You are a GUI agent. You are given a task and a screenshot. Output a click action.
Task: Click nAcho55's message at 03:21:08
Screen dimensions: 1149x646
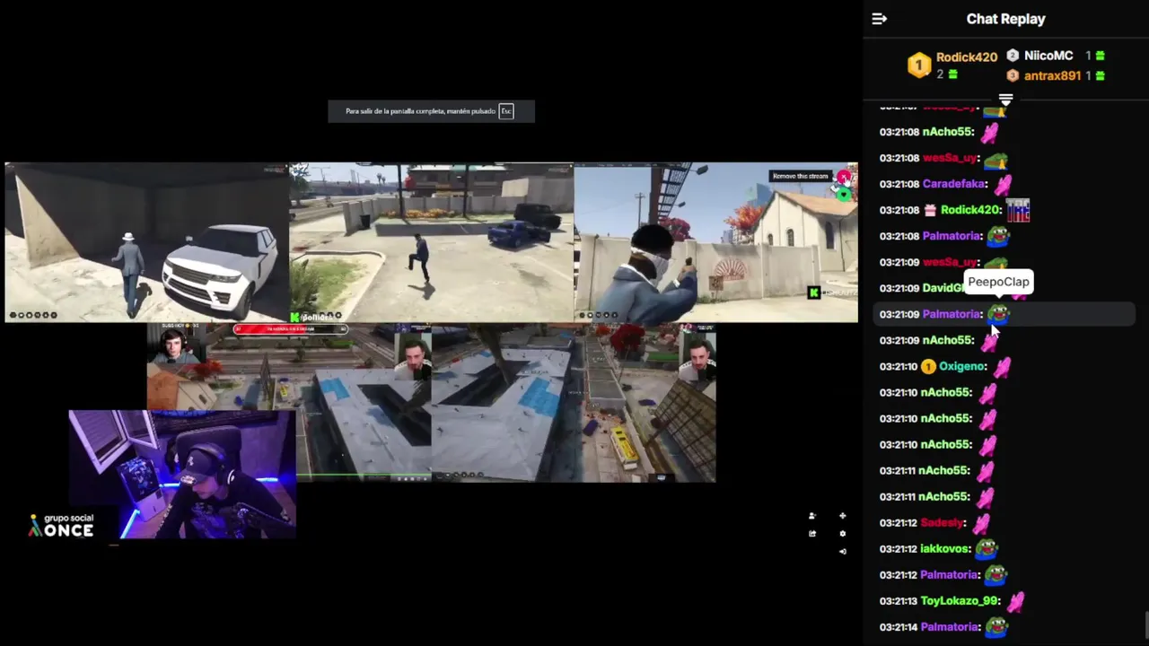1005,132
